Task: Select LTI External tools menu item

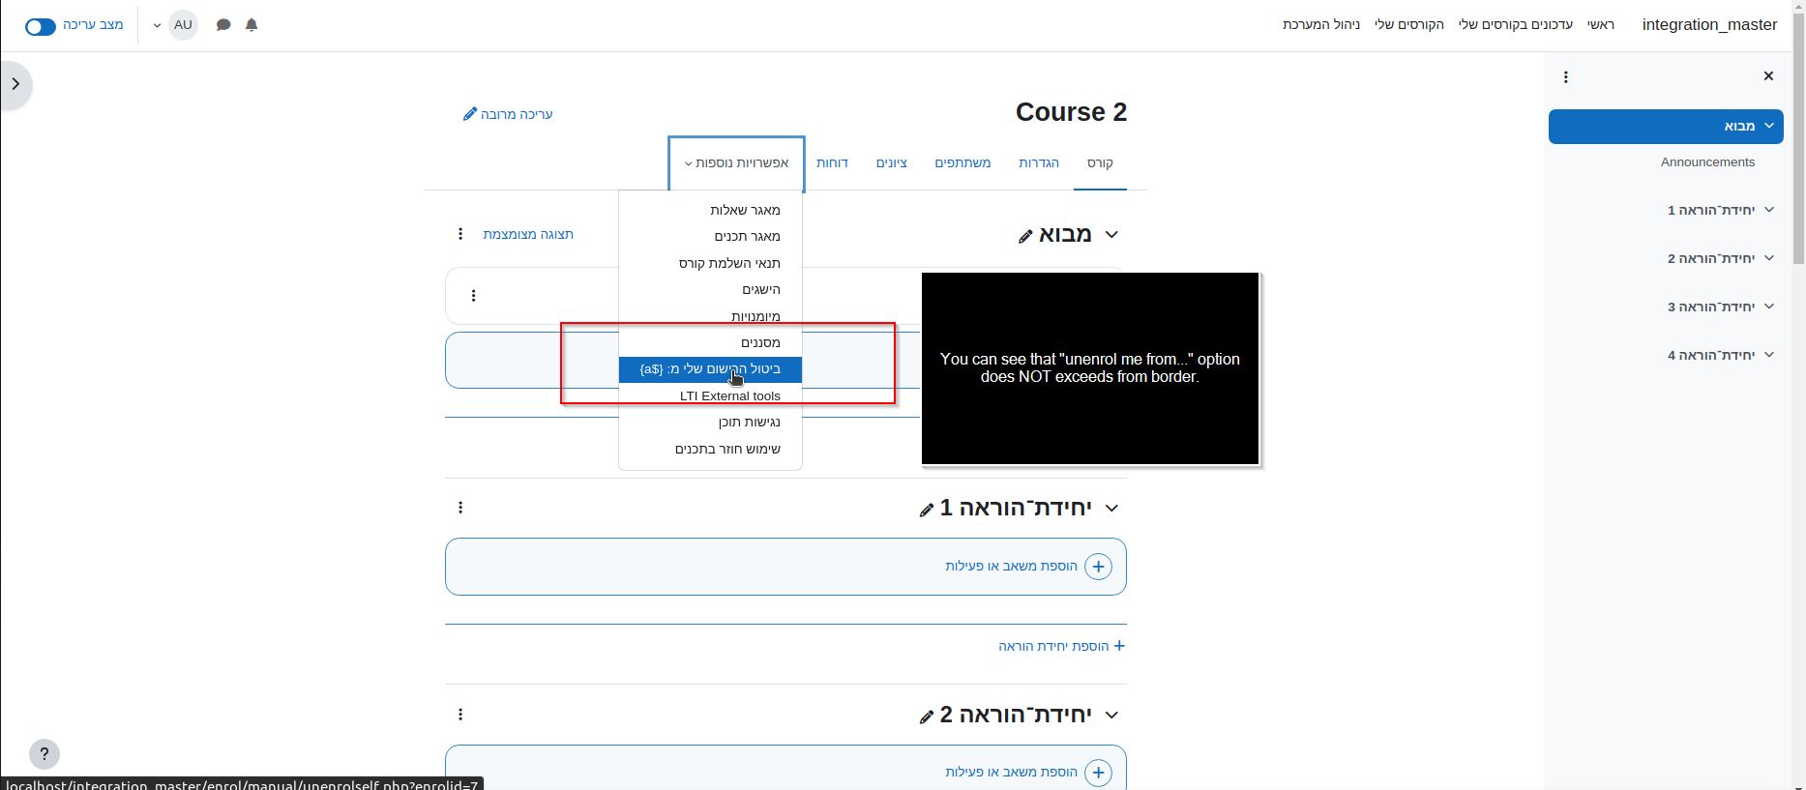Action: pos(710,395)
